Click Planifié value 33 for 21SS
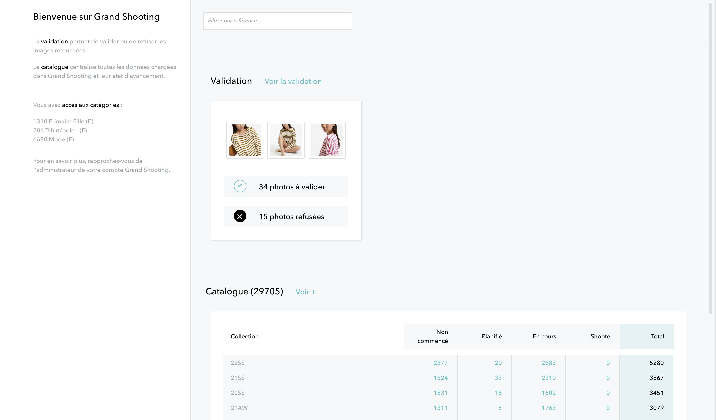 pos(498,378)
